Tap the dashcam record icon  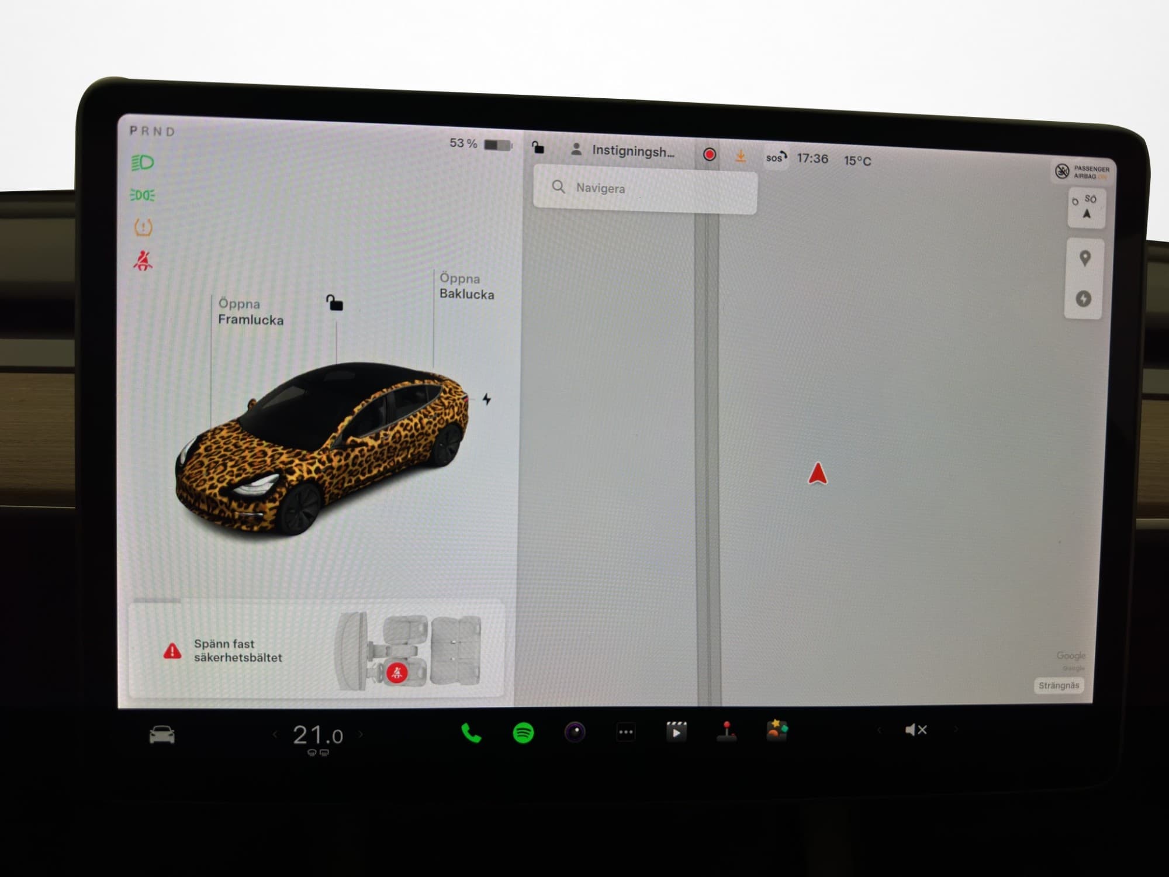pos(710,154)
